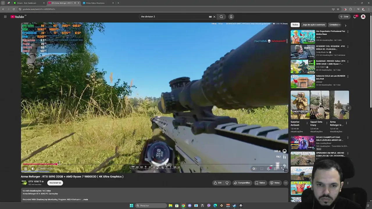The height and width of the screenshot is (209, 372).
Task: Enter fullscreen mode in the player
Action: (x=283, y=169)
